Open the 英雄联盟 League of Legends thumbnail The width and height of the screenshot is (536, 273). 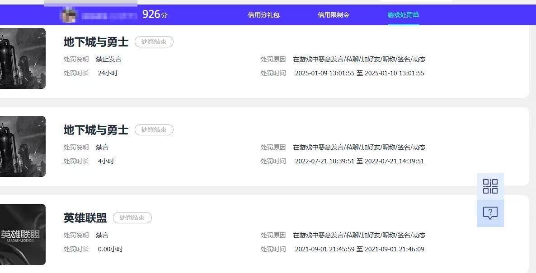[23, 235]
